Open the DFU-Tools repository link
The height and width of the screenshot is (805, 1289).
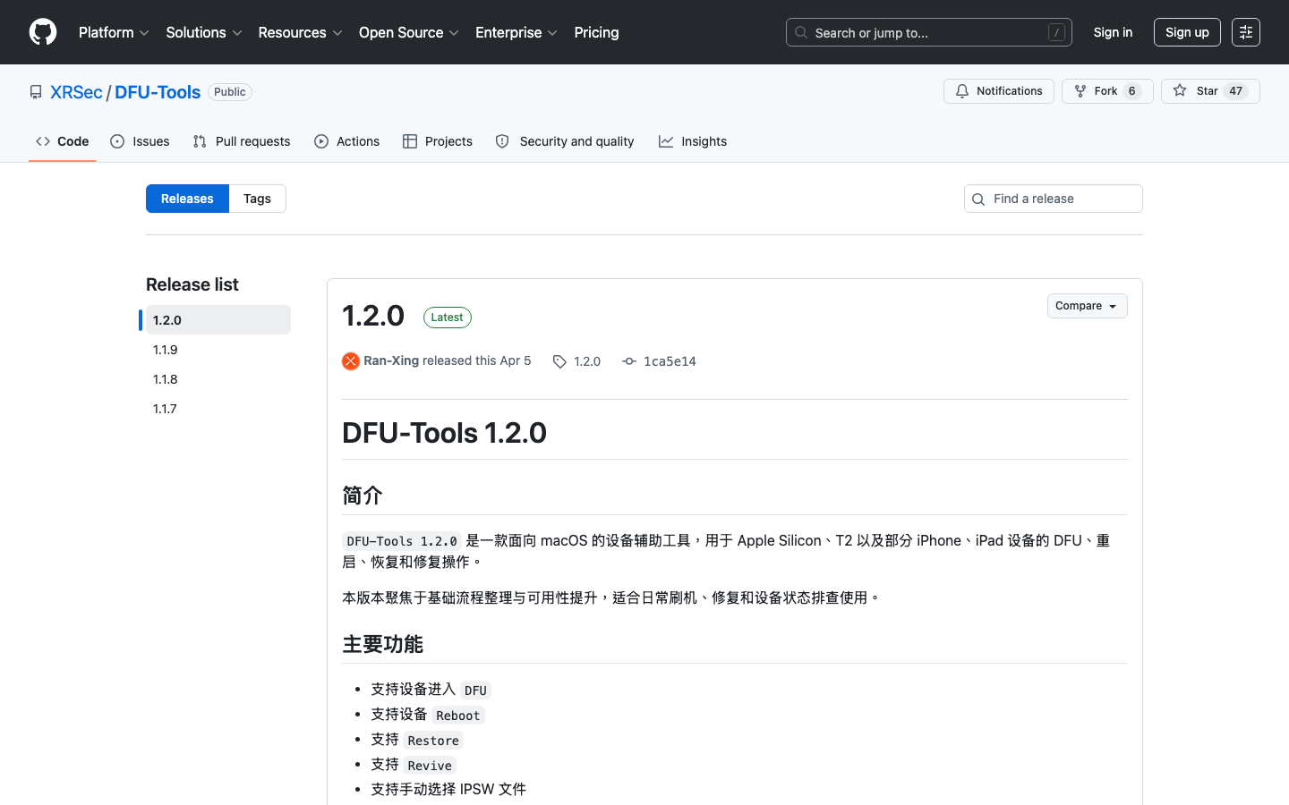click(x=158, y=92)
